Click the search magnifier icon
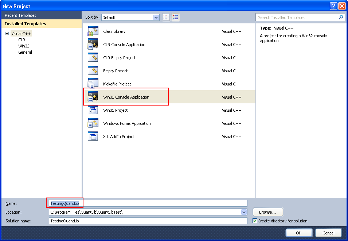348x241 pixels. pos(341,17)
